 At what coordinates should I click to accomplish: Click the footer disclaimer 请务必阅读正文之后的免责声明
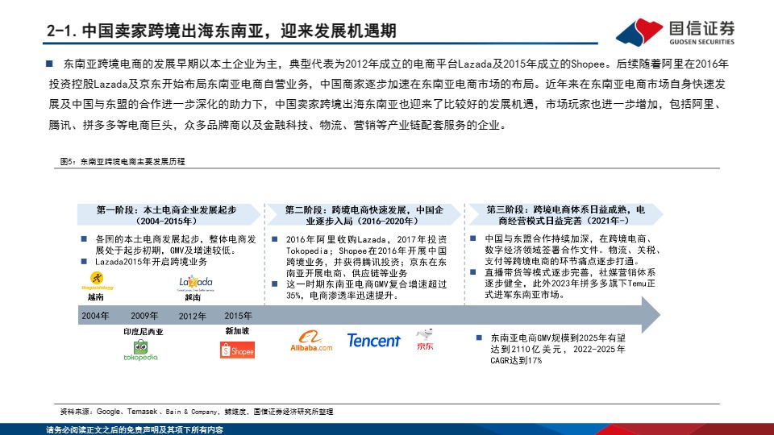point(135,429)
